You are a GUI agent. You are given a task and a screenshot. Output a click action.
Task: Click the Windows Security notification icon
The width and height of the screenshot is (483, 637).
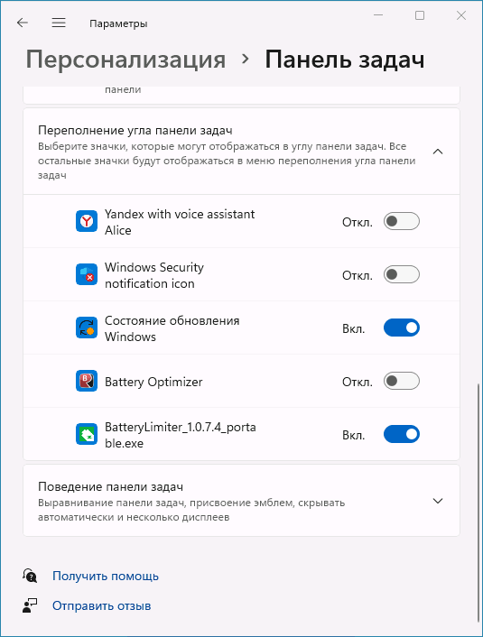(87, 274)
